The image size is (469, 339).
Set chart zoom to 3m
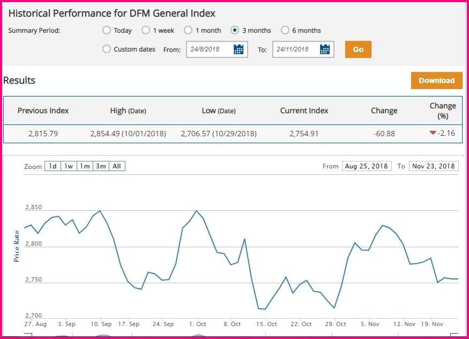(x=101, y=166)
